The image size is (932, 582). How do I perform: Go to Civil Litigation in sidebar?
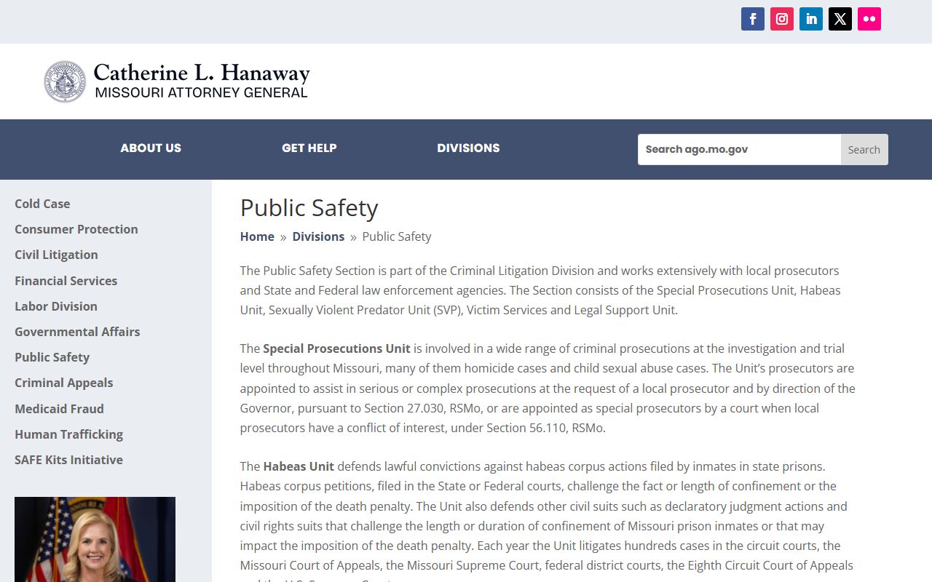(56, 255)
